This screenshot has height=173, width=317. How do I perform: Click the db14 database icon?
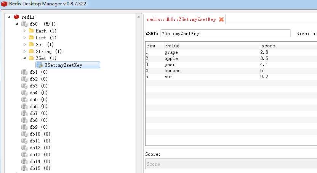24,162
